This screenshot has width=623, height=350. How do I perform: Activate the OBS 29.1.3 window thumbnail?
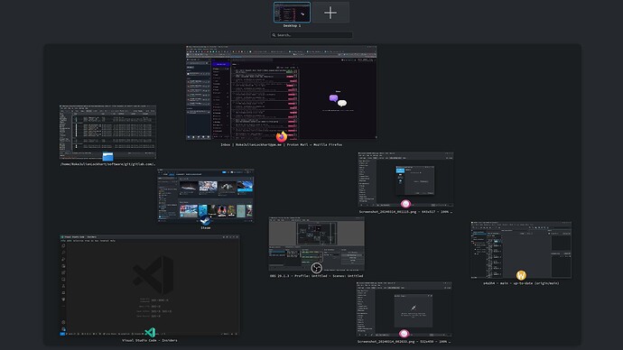pyautogui.click(x=317, y=244)
